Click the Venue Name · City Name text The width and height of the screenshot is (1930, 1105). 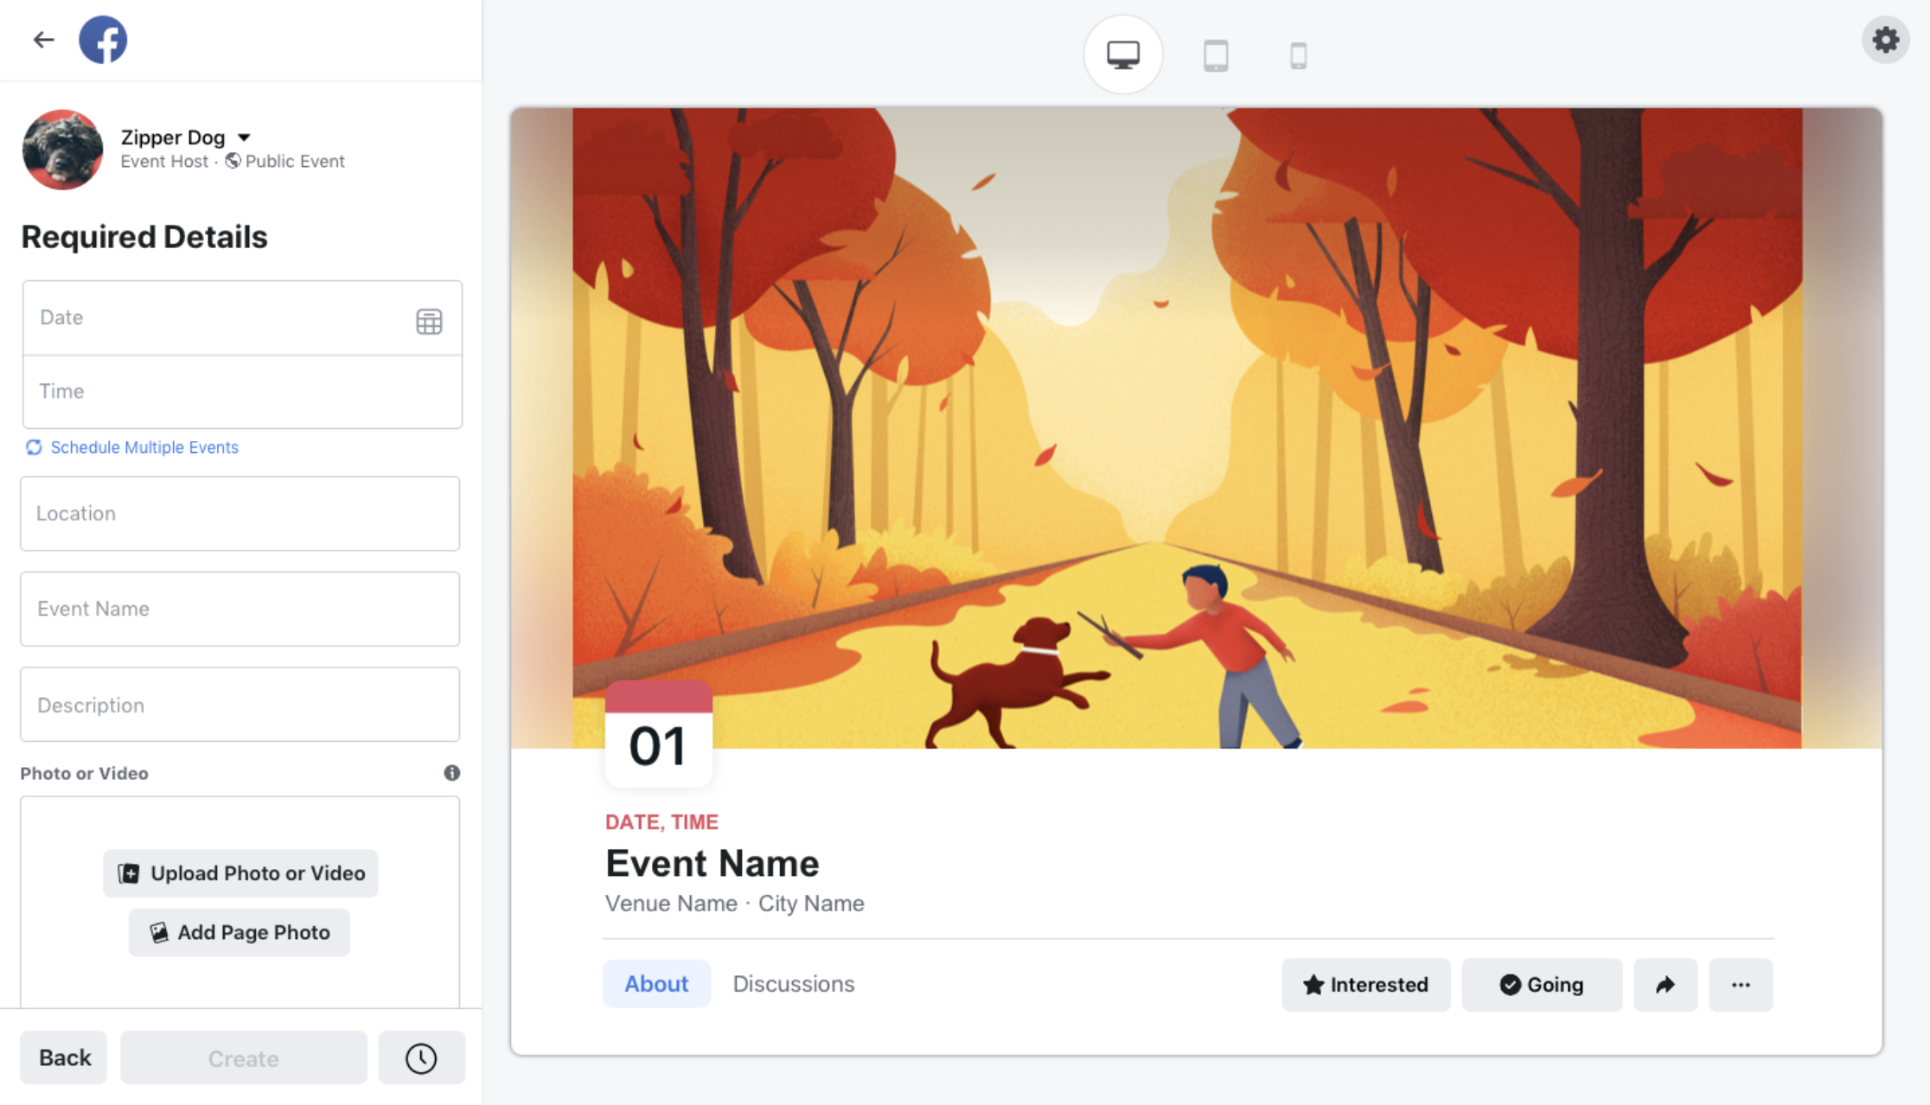pos(735,904)
